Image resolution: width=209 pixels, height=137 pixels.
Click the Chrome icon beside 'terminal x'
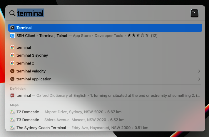pos(12,63)
